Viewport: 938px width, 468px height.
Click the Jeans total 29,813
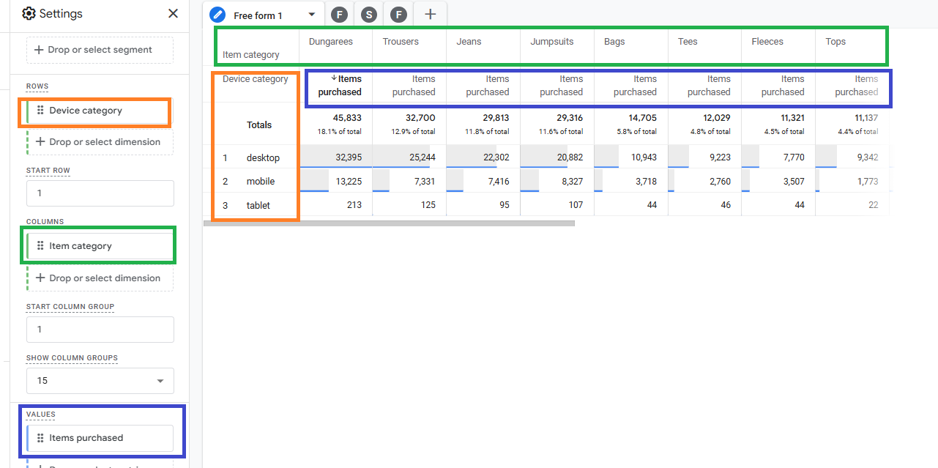[x=494, y=118]
